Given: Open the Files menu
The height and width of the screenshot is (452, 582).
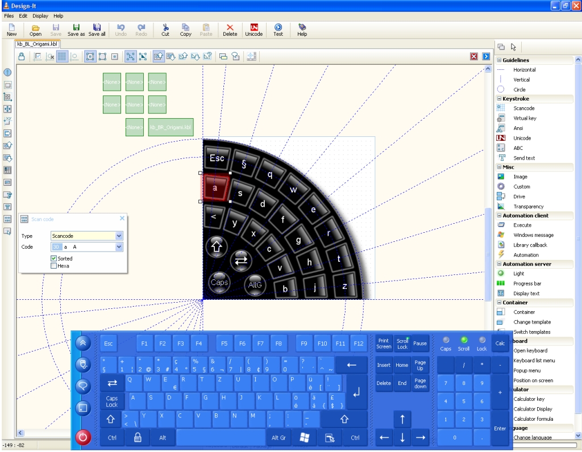Looking at the screenshot, I should click(x=9, y=16).
